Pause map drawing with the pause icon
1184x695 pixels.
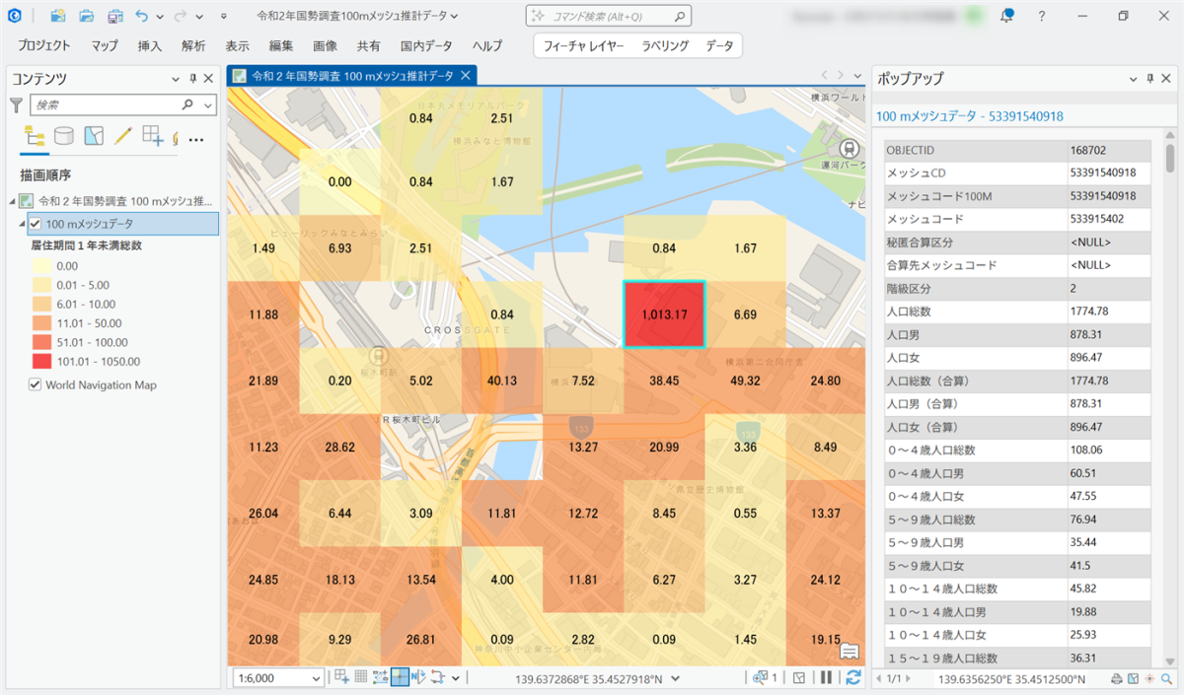coord(826,677)
